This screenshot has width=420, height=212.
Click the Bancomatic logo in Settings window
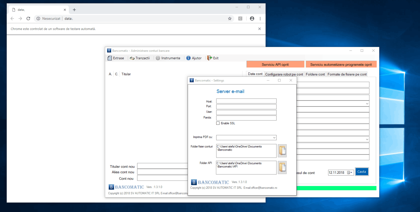click(x=210, y=182)
